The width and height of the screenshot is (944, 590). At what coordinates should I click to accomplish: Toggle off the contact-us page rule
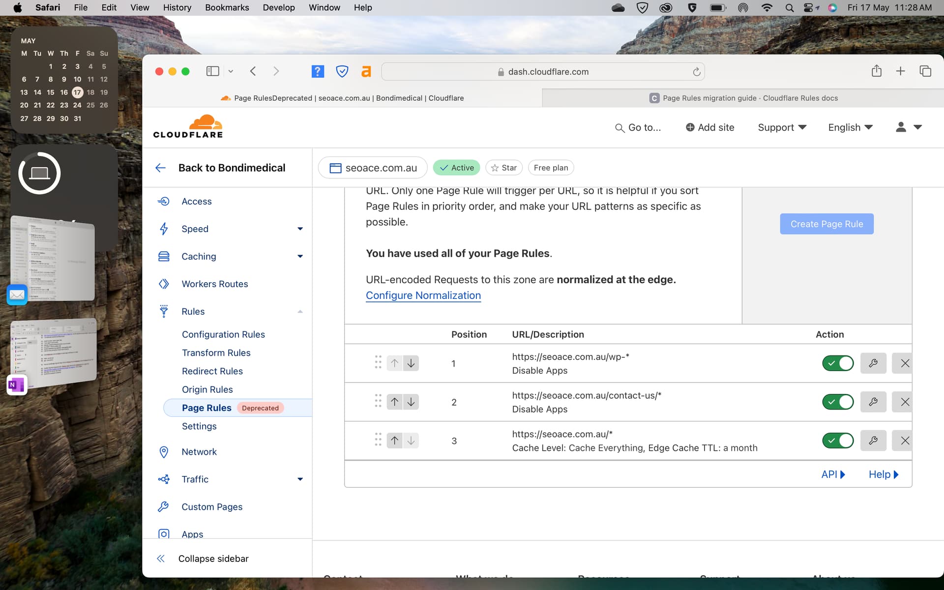(838, 402)
